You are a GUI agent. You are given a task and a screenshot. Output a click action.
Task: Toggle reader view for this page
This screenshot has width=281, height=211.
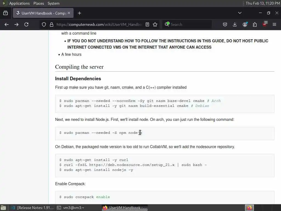[147, 24]
